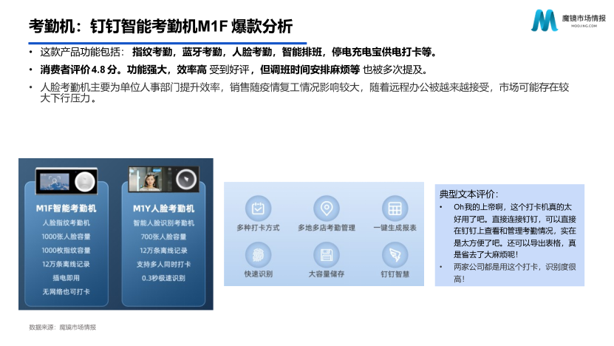Click the label 钉钉智慧

point(395,274)
